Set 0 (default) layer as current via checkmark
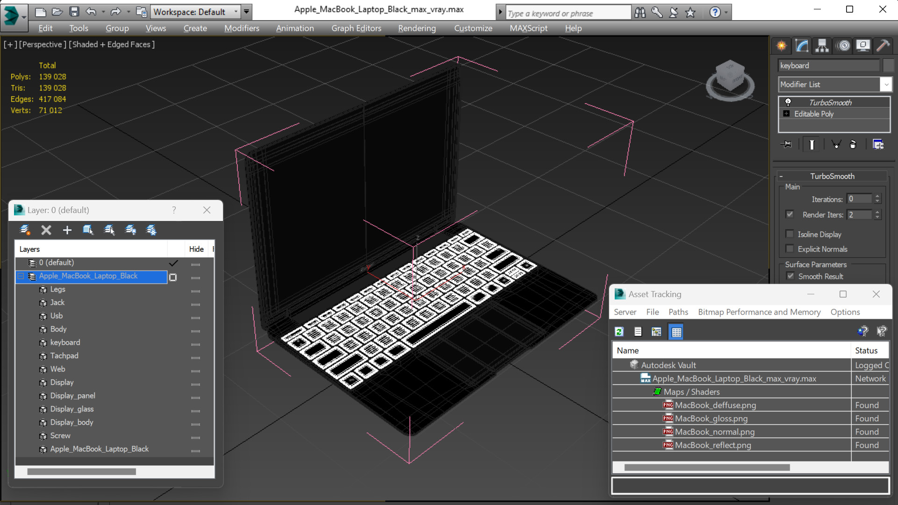The image size is (898, 505). click(173, 263)
